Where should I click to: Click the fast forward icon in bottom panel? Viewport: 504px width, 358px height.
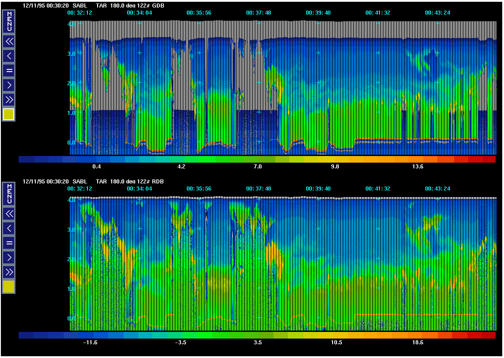(x=9, y=271)
